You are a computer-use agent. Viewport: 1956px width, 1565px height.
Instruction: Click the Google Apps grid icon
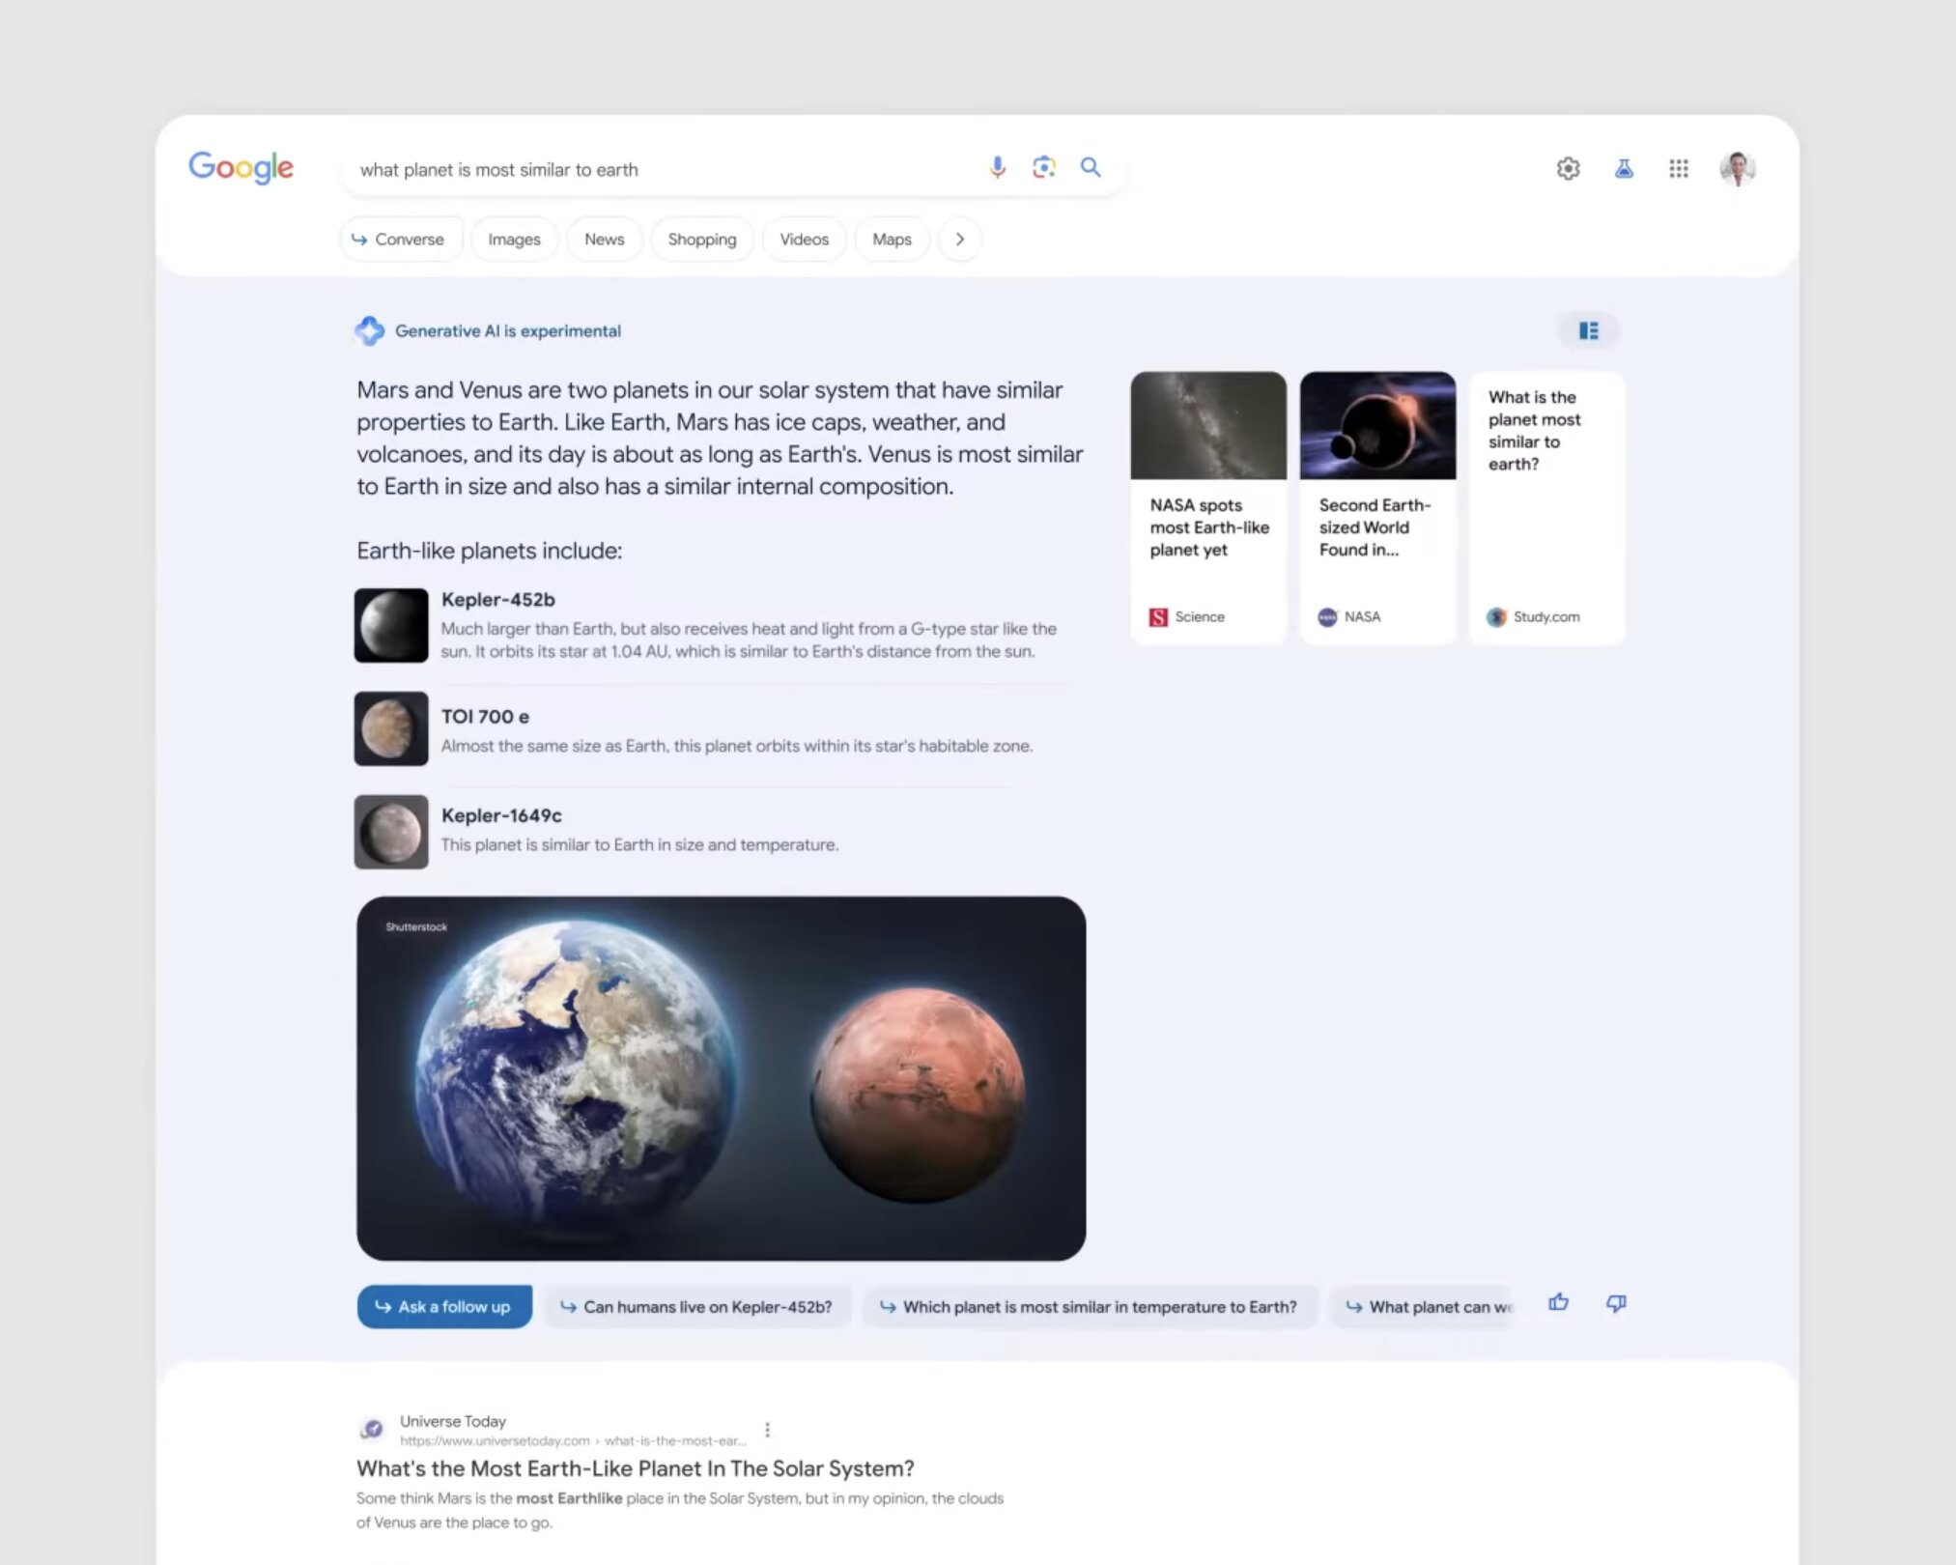1677,168
